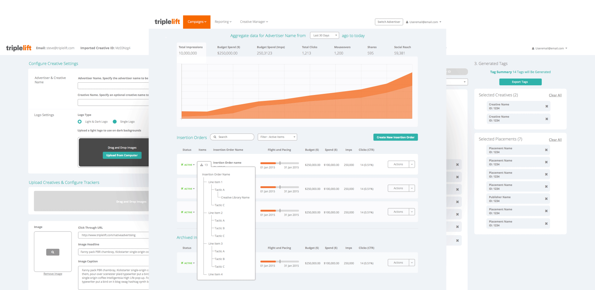Open the ACTIVE status dropdown in archived row
Viewport: 595px width, 290px height.
pos(188,263)
